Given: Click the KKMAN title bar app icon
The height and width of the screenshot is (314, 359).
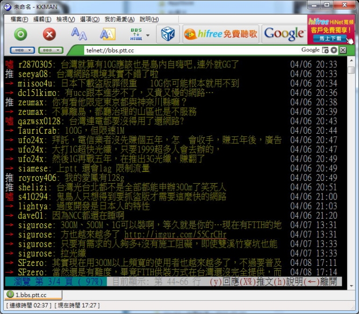Looking at the screenshot, I should tap(7, 7).
